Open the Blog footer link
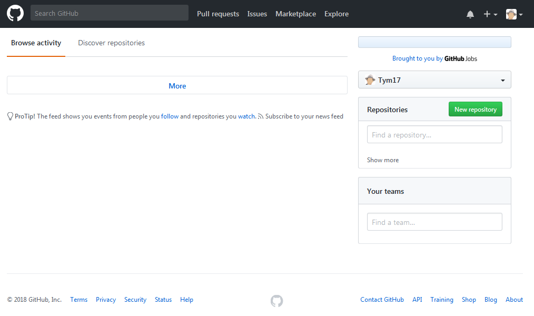The image size is (534, 316). click(x=491, y=300)
